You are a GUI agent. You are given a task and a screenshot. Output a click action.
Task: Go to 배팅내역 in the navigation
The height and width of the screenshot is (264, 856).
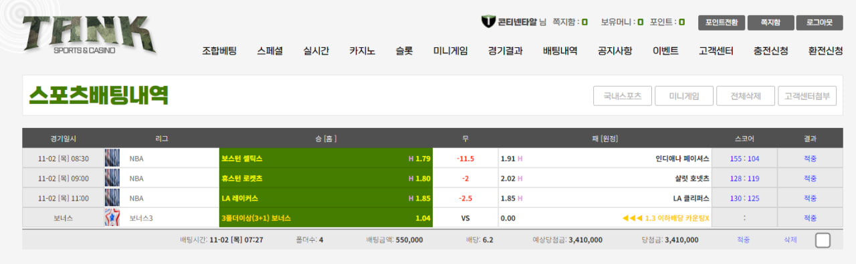560,51
